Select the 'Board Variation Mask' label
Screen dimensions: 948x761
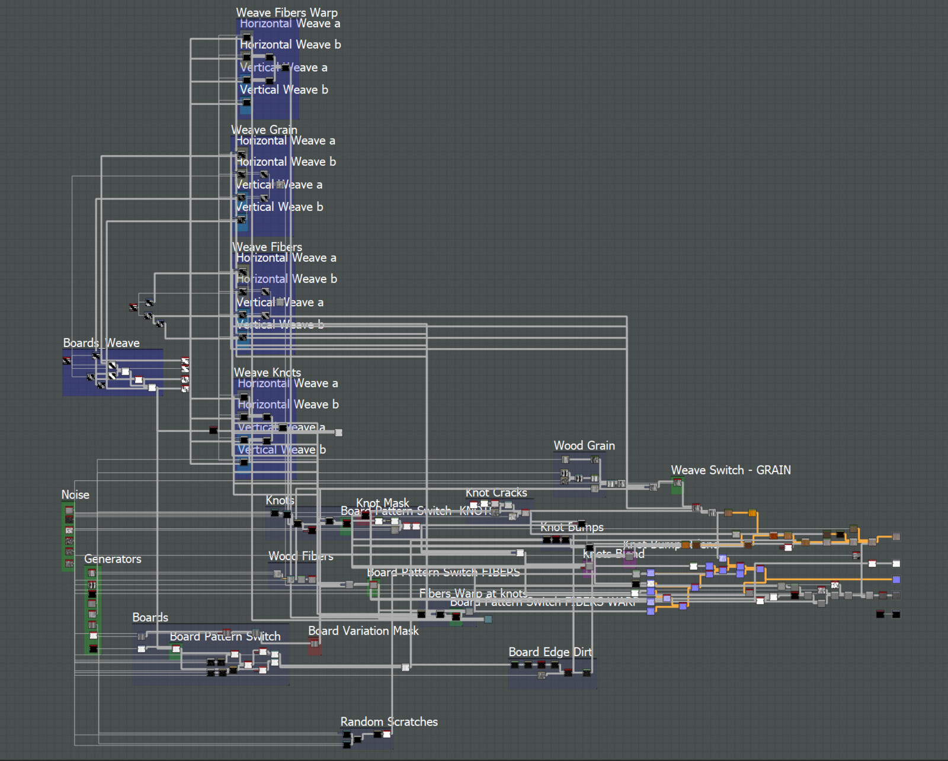[363, 631]
